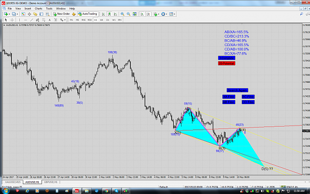
Task: Open the Insert menu
Action: [28, 8]
